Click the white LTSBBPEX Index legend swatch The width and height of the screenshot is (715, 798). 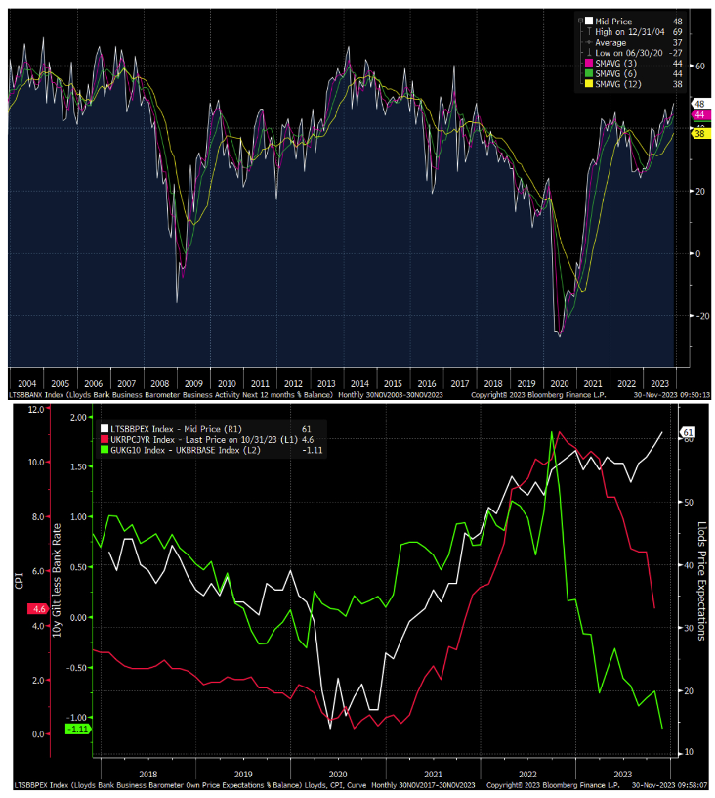[x=105, y=429]
